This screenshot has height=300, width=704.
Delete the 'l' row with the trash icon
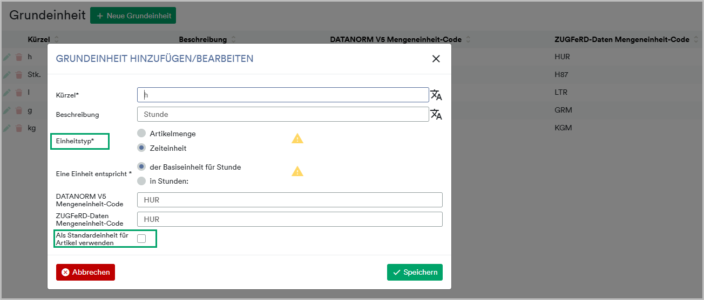[19, 93]
